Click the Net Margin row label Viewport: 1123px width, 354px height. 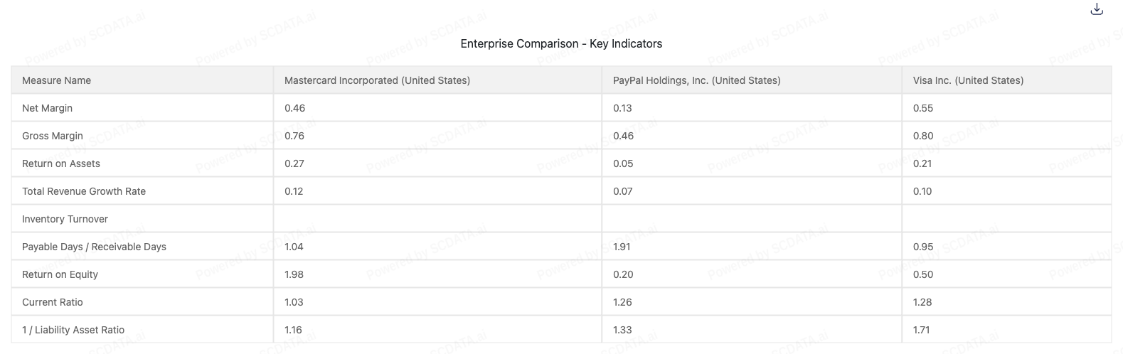click(47, 108)
